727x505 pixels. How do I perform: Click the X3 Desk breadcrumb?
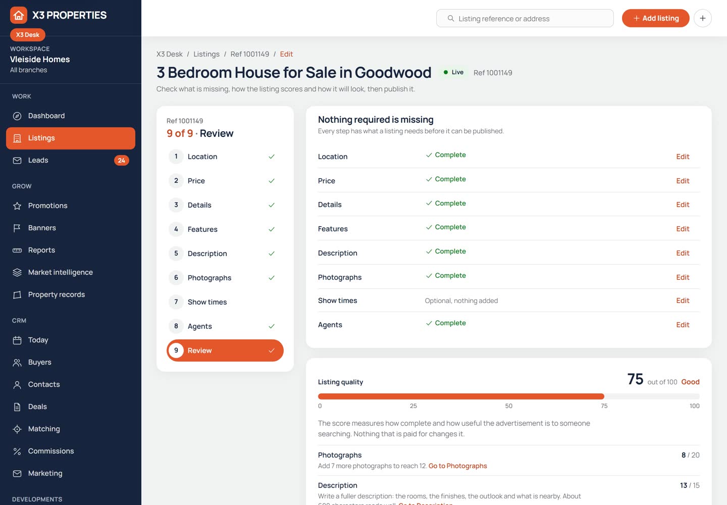point(170,54)
